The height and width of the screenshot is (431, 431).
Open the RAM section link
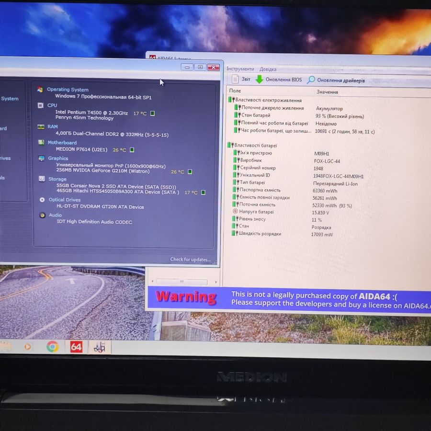(53, 126)
